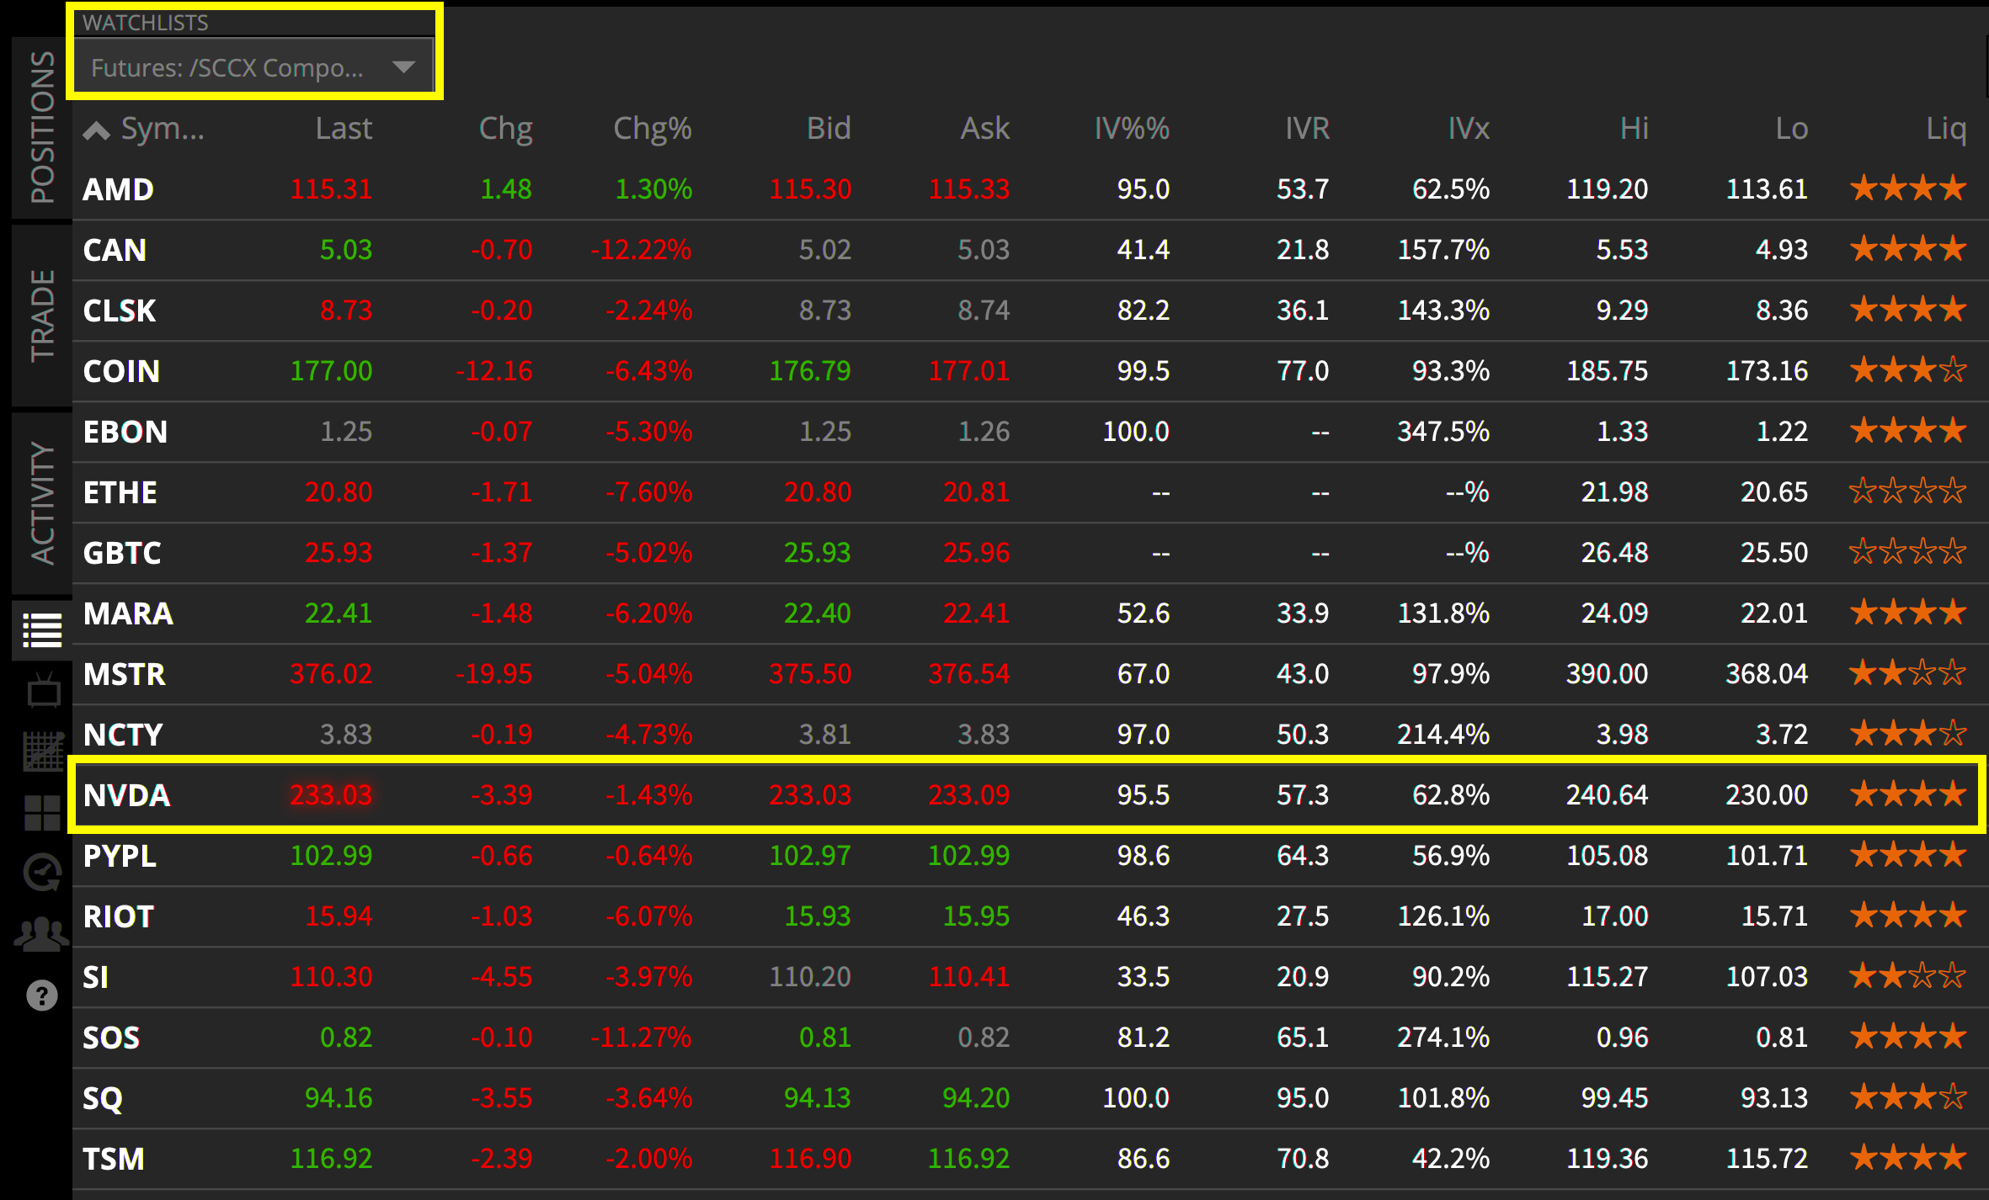Sort by the IVR column header
This screenshot has height=1200, width=1989.
[1306, 129]
